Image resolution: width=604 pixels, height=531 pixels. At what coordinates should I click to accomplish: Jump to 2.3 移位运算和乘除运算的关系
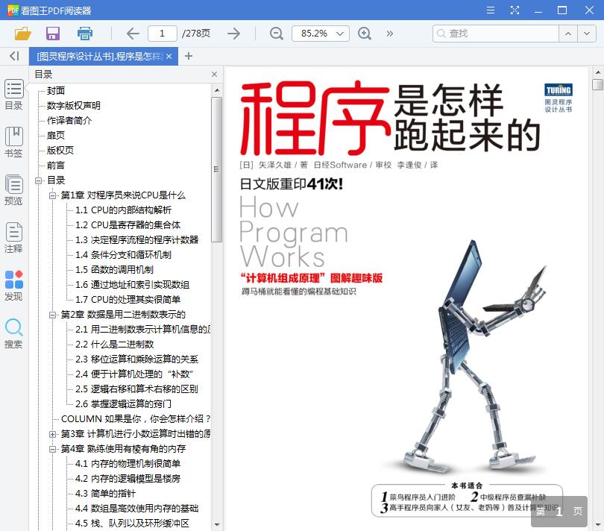tap(136, 359)
